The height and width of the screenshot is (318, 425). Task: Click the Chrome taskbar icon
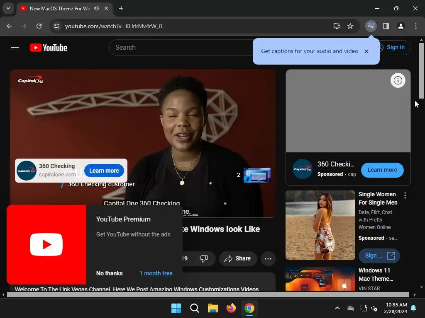[x=249, y=308]
